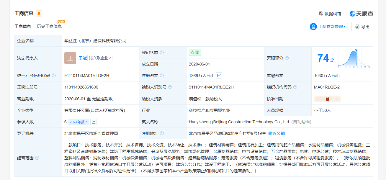Click the 关联企业 2 badge
386x180 pixels.
pyautogui.click(x=100, y=58)
